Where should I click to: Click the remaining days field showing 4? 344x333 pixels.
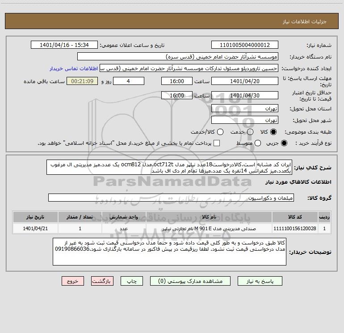(x=129, y=81)
